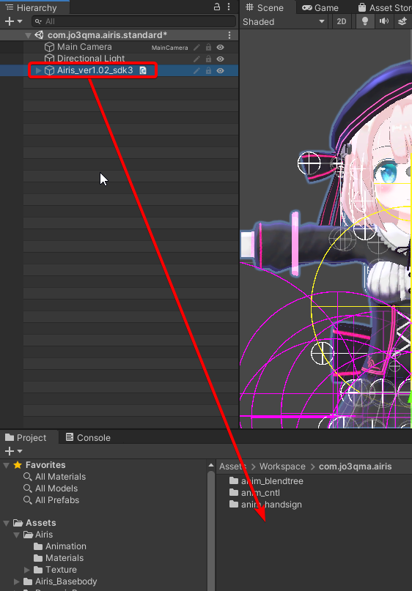Toggle lock on Main Camera row
The height and width of the screenshot is (591, 412).
pyautogui.click(x=208, y=48)
